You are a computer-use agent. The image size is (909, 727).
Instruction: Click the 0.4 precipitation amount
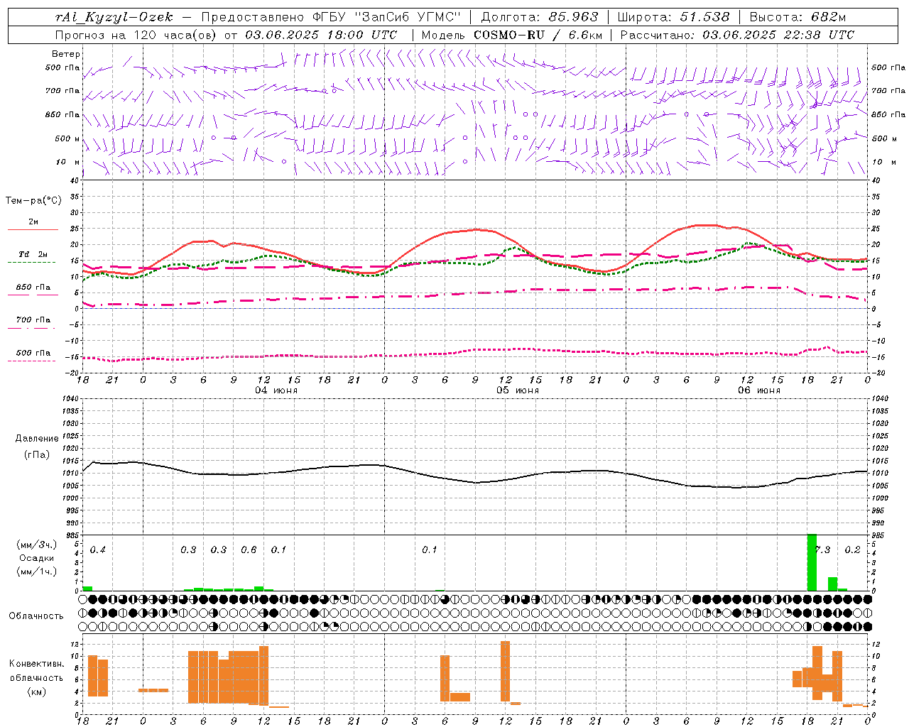click(x=98, y=550)
